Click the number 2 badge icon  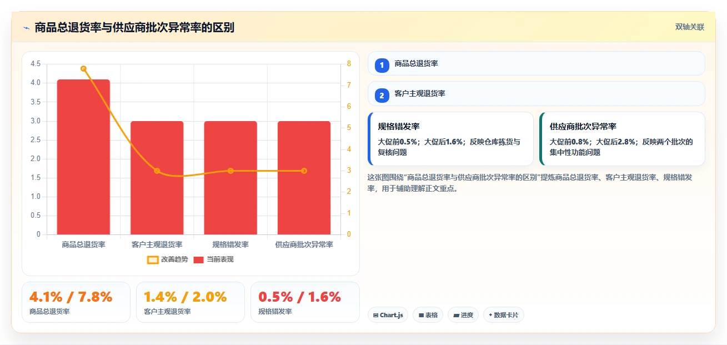(382, 96)
